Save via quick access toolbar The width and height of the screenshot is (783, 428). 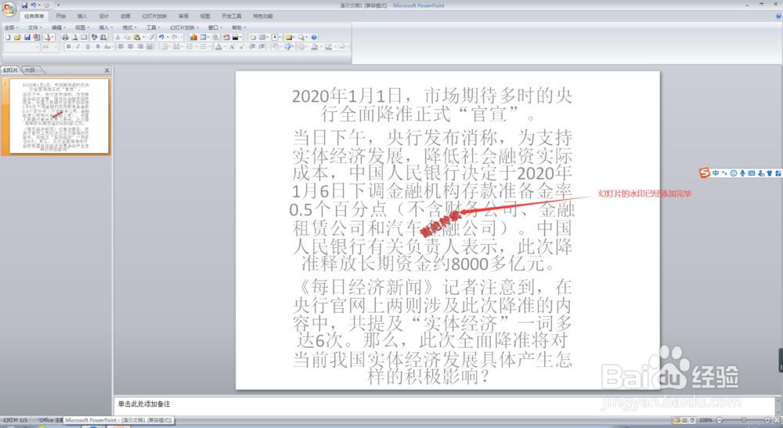point(24,5)
